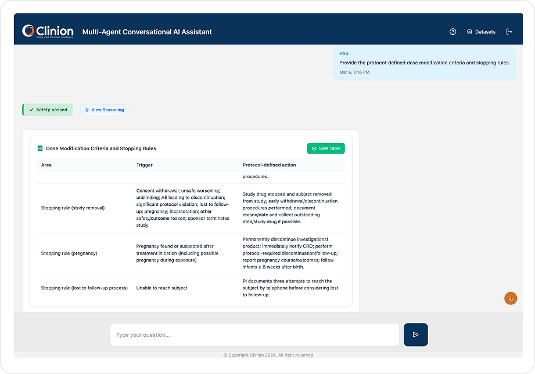Show the View Reasoning details

[104, 110]
